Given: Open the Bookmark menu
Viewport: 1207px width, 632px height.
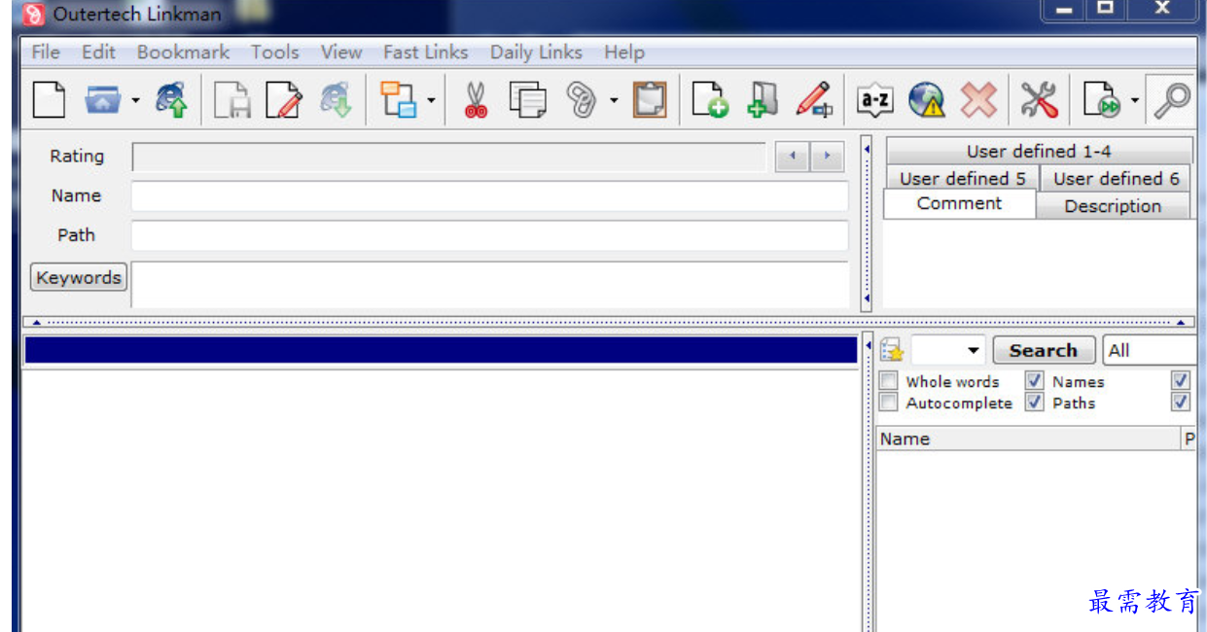Looking at the screenshot, I should [183, 53].
